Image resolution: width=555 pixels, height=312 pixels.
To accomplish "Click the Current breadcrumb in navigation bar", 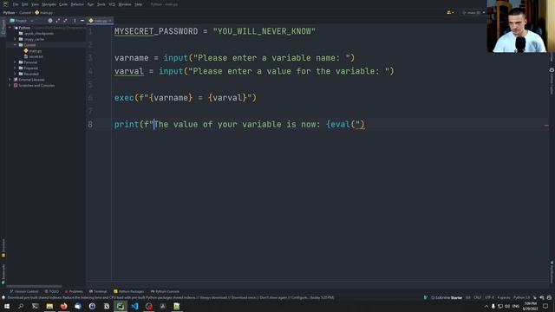I will pos(25,12).
